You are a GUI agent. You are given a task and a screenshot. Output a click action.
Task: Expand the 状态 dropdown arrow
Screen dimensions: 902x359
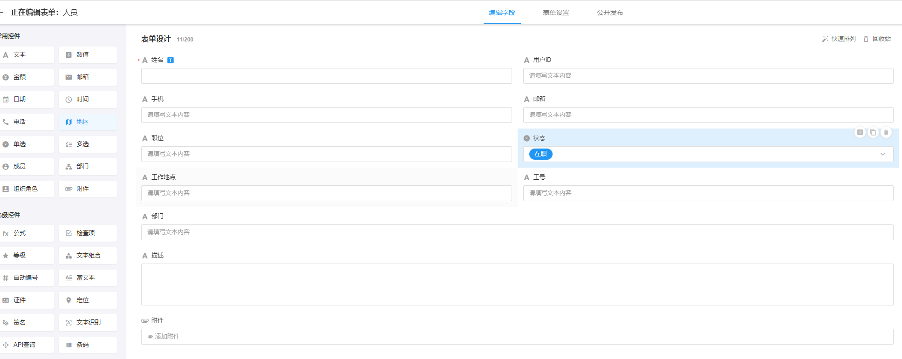pos(882,154)
